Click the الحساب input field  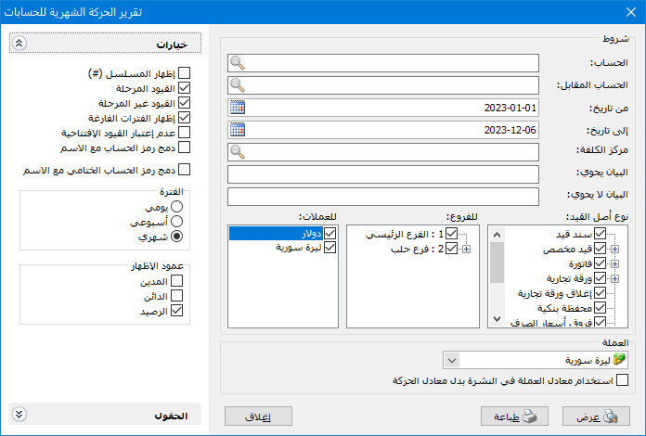point(383,63)
